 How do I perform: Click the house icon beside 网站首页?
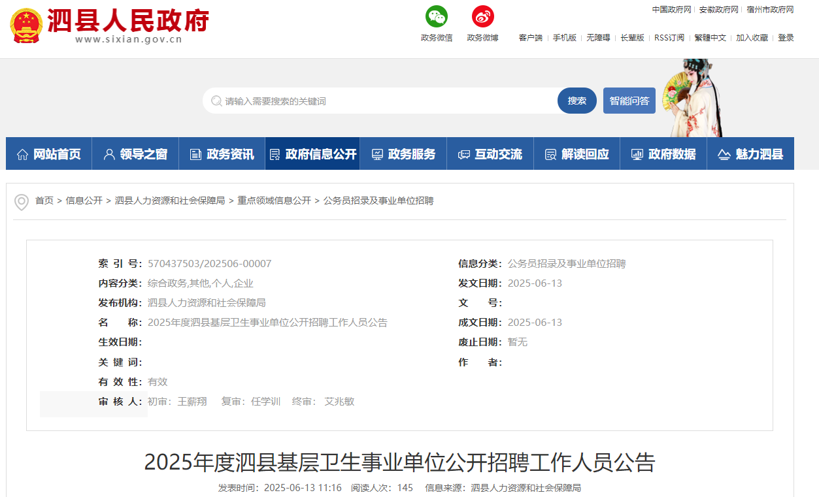[x=22, y=155]
